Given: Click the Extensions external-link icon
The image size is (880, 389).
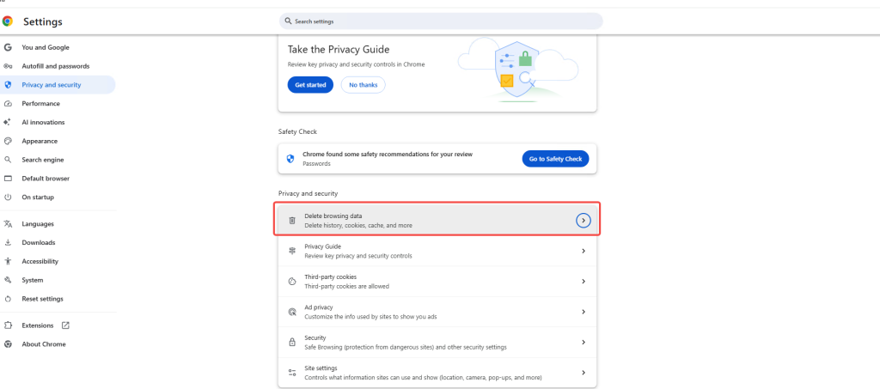Looking at the screenshot, I should tap(65, 325).
